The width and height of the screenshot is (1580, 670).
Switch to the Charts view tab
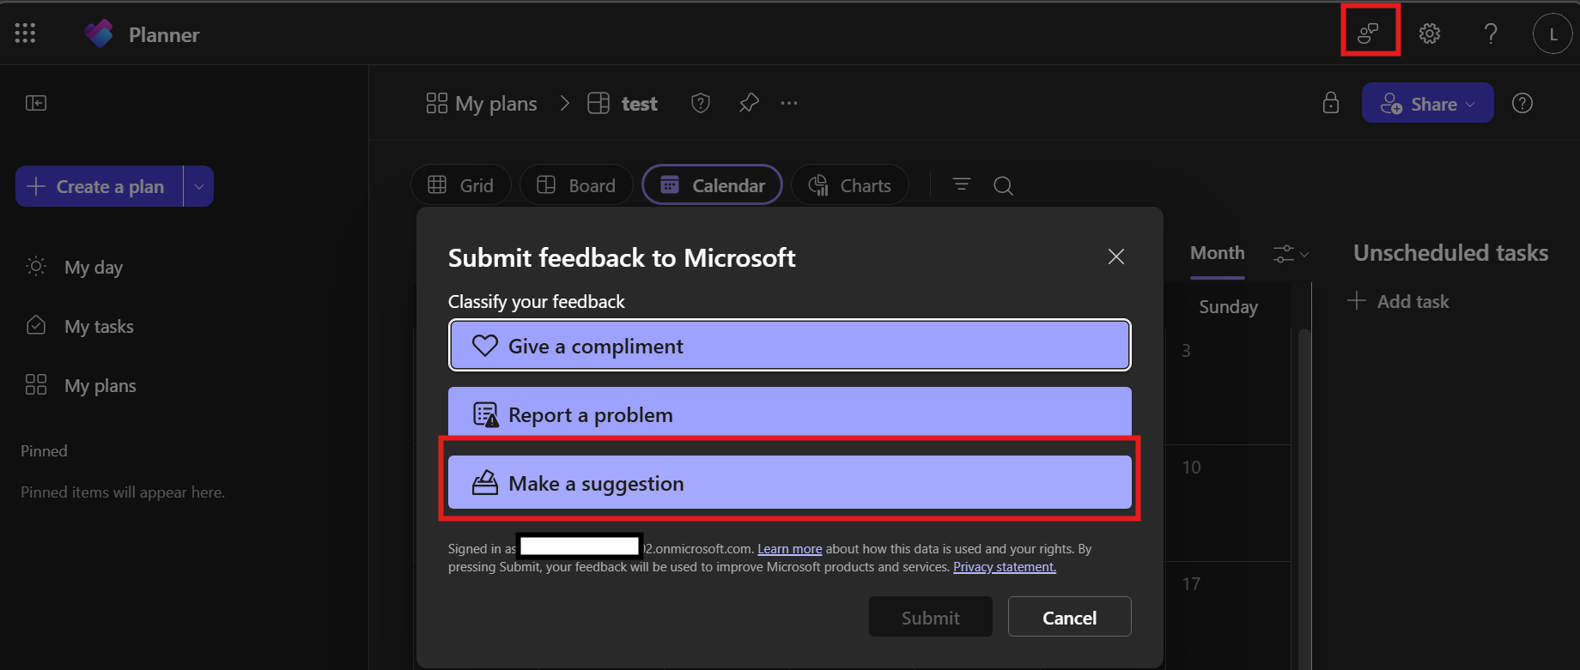pos(850,185)
